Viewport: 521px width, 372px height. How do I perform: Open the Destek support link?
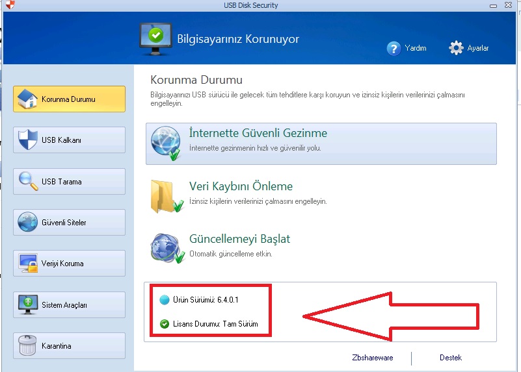pos(451,358)
